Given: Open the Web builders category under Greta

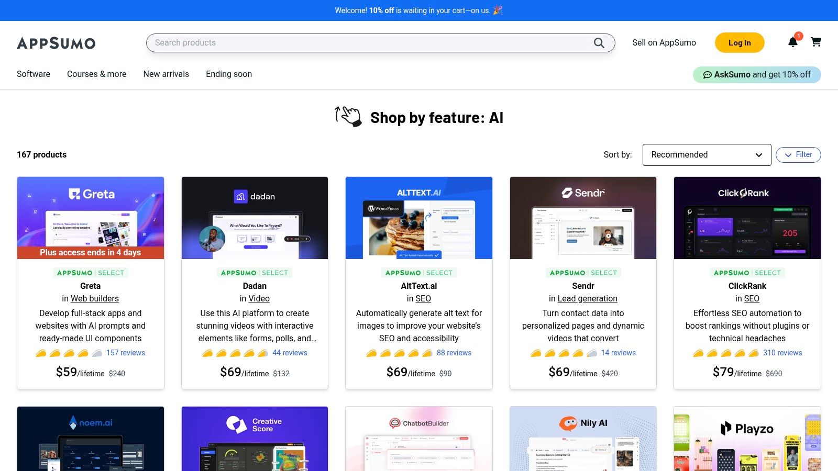Looking at the screenshot, I should 95,298.
